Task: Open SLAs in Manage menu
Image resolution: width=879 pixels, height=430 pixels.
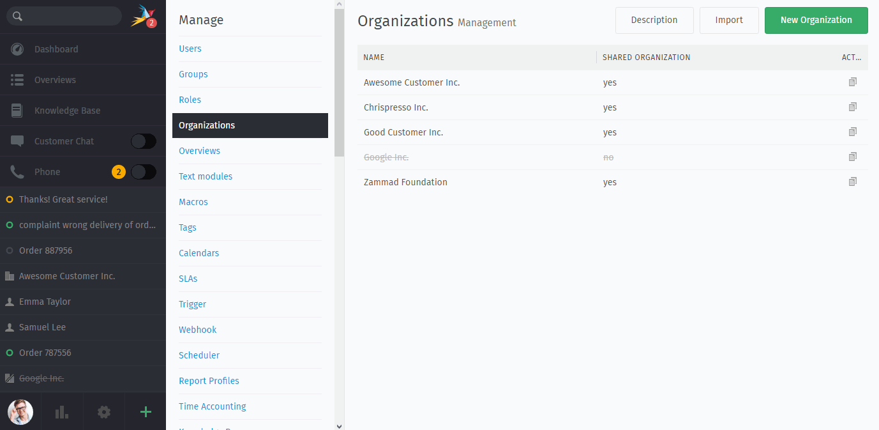Action: pyautogui.click(x=188, y=279)
